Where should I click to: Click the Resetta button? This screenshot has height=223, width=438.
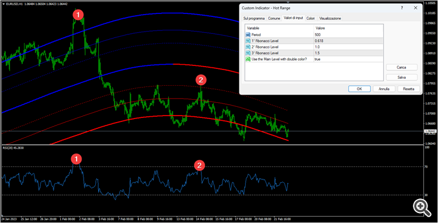[x=408, y=89]
